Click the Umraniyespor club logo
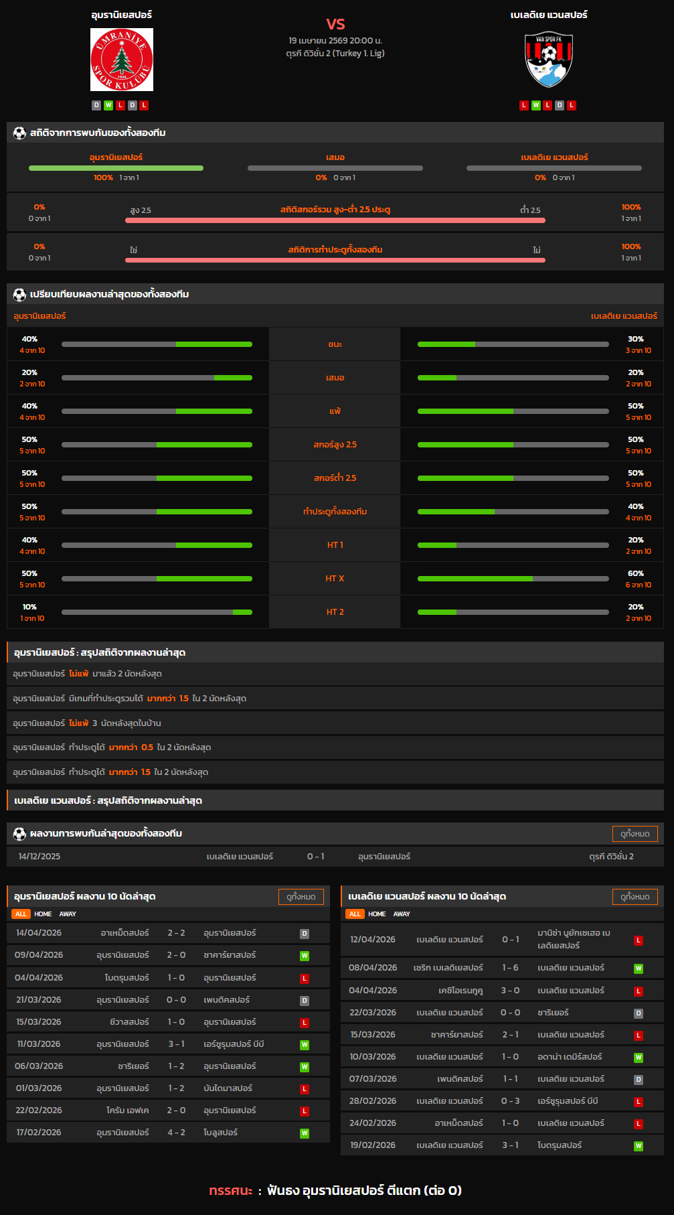 (x=122, y=60)
